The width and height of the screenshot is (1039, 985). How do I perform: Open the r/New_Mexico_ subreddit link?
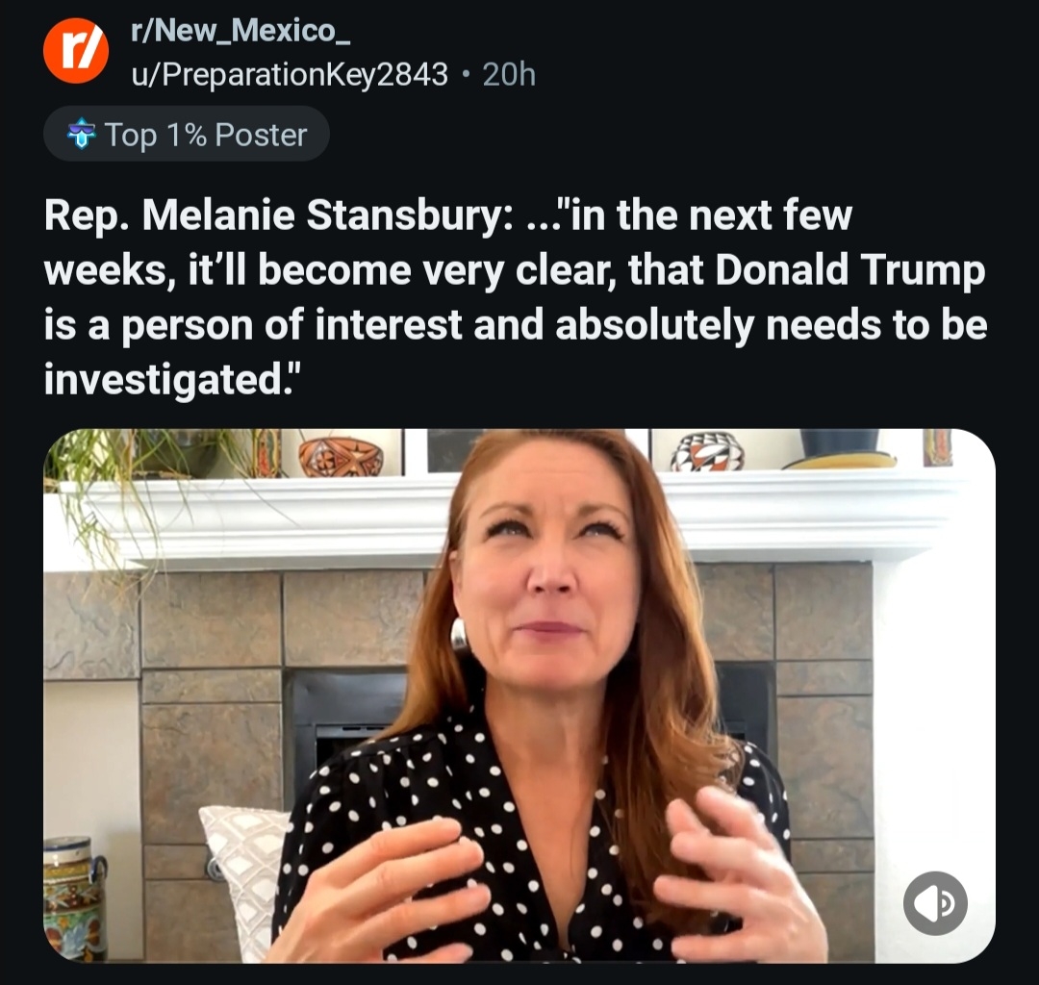point(241,31)
